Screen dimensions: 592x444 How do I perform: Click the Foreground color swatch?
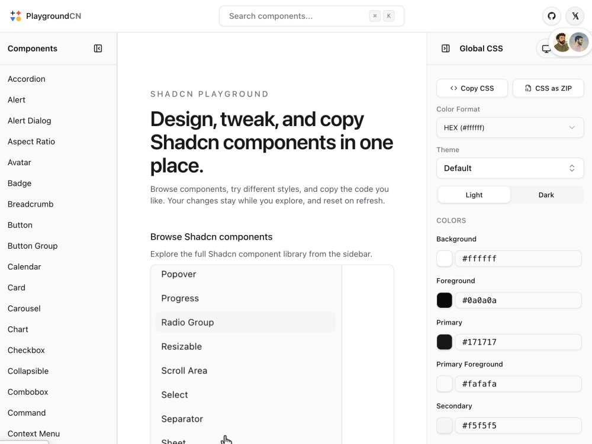click(x=445, y=300)
